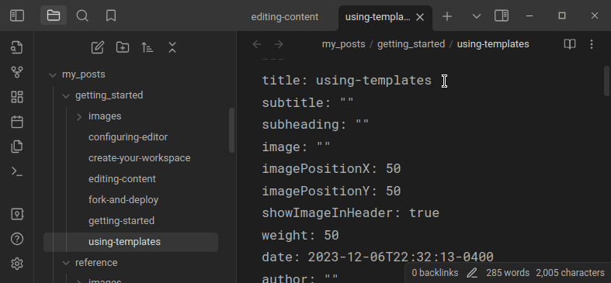Open the tab list dropdown arrow

[476, 16]
